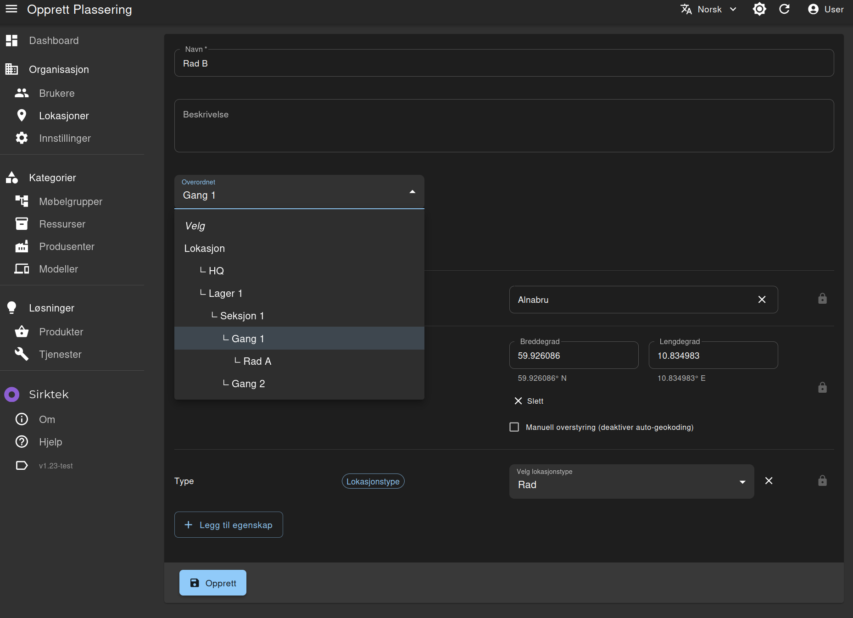Remove the Rad type selection

coord(769,481)
